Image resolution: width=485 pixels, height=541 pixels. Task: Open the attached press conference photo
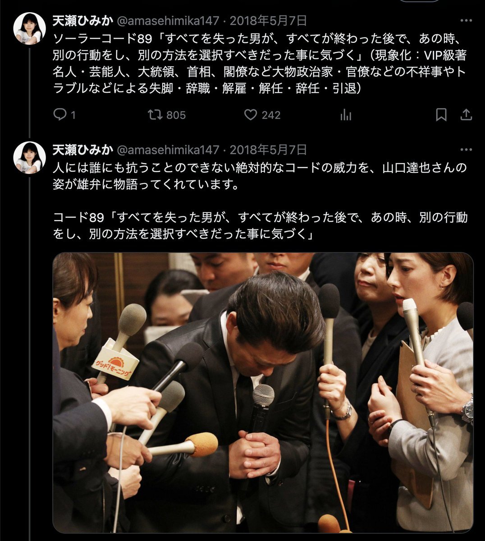tap(263, 393)
